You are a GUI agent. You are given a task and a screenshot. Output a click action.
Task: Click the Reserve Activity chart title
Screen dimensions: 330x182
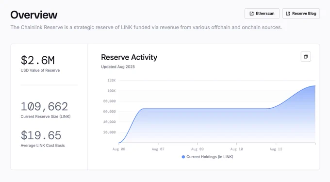(129, 57)
